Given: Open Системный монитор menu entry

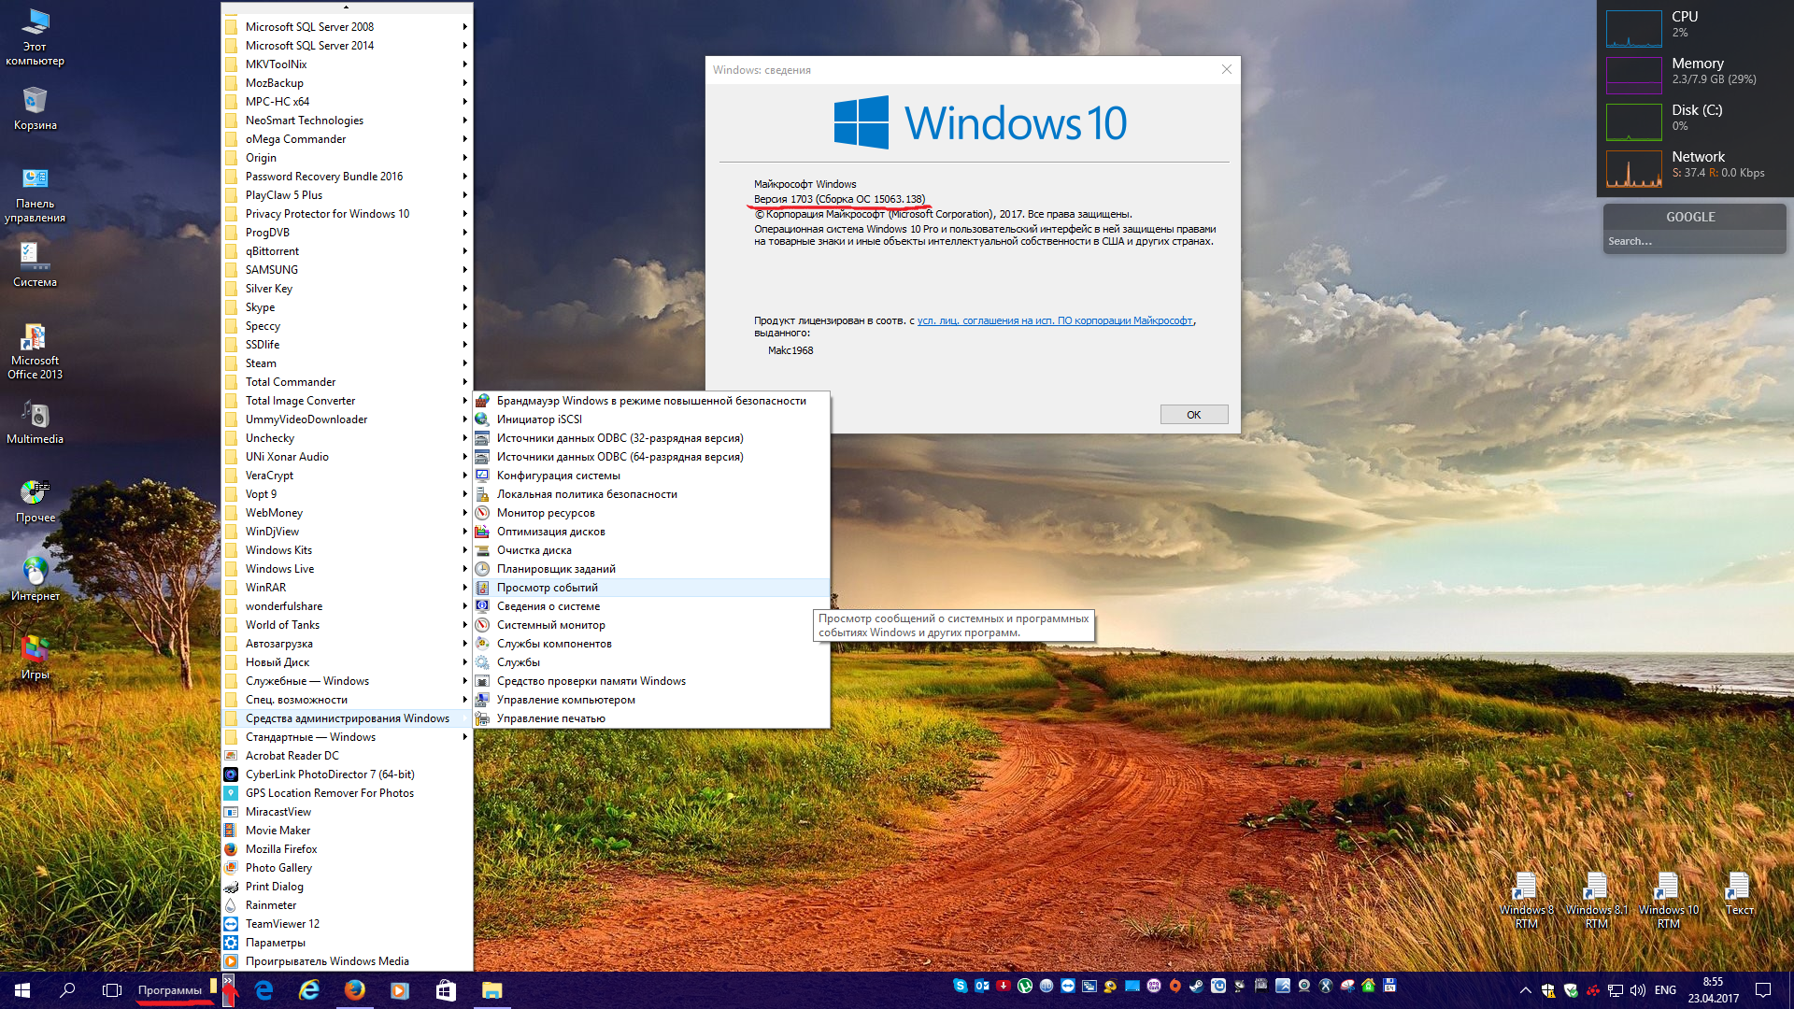Looking at the screenshot, I should [651, 625].
